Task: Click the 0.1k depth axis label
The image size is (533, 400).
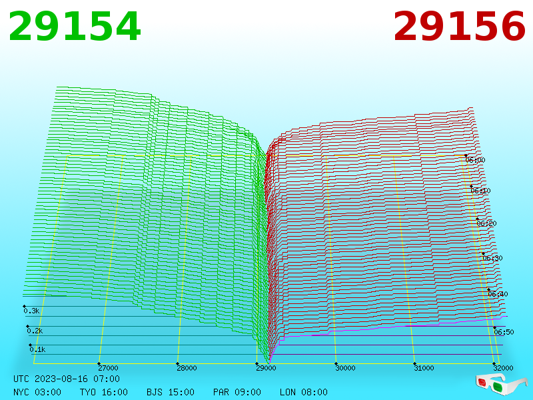Action: (37, 349)
